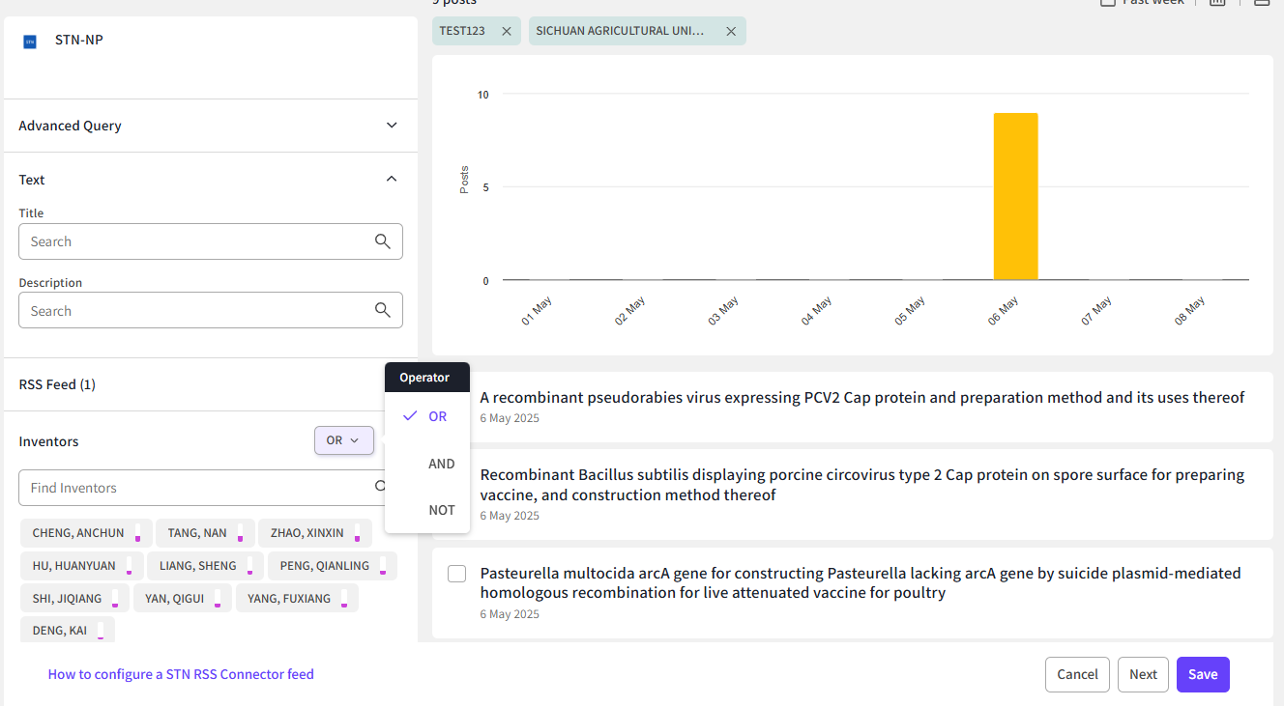The width and height of the screenshot is (1284, 706).
Task: Open the Inventors OR operator dropdown
Action: tap(343, 440)
